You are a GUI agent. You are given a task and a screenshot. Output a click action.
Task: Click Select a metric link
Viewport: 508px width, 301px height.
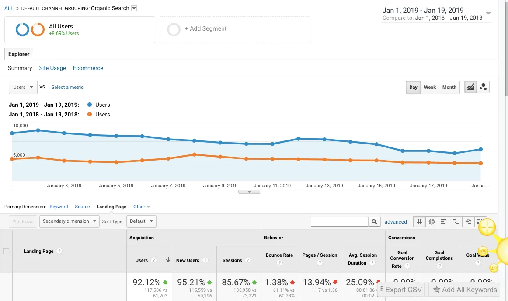click(x=67, y=87)
